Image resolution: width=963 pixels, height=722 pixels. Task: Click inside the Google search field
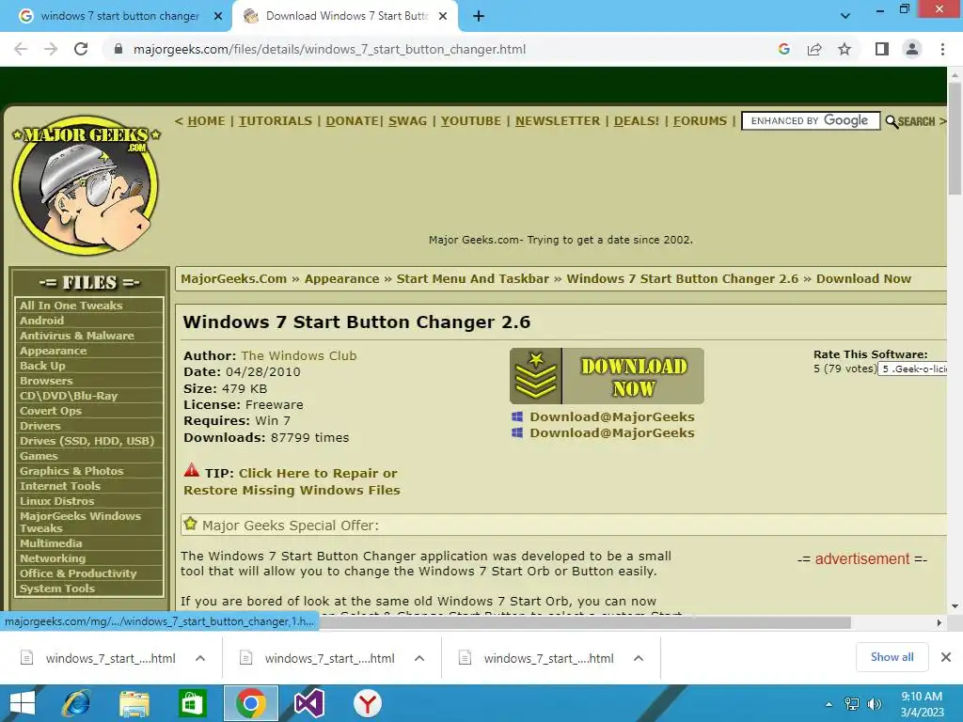click(811, 121)
